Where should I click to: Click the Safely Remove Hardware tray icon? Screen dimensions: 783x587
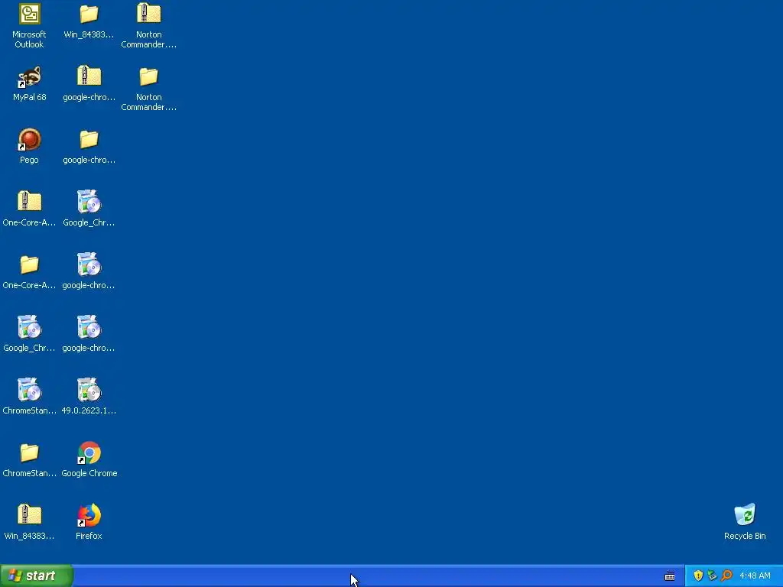[x=712, y=576]
